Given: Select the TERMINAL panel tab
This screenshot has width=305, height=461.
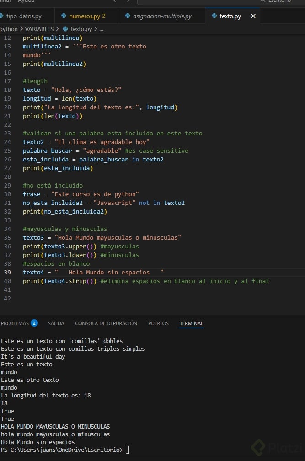Looking at the screenshot, I should (x=191, y=323).
